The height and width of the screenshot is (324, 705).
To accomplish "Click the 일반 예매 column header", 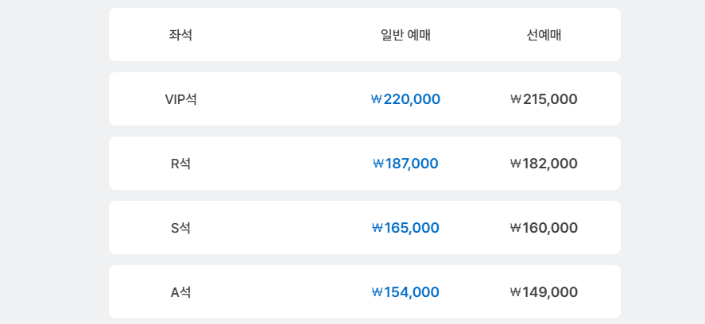I will (405, 35).
